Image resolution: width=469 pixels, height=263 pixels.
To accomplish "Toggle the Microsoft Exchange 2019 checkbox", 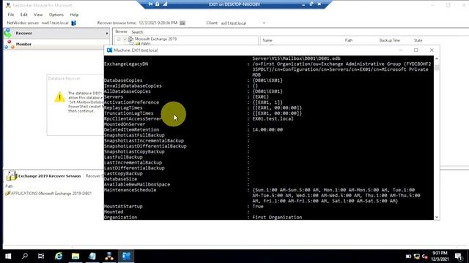I will (x=125, y=39).
